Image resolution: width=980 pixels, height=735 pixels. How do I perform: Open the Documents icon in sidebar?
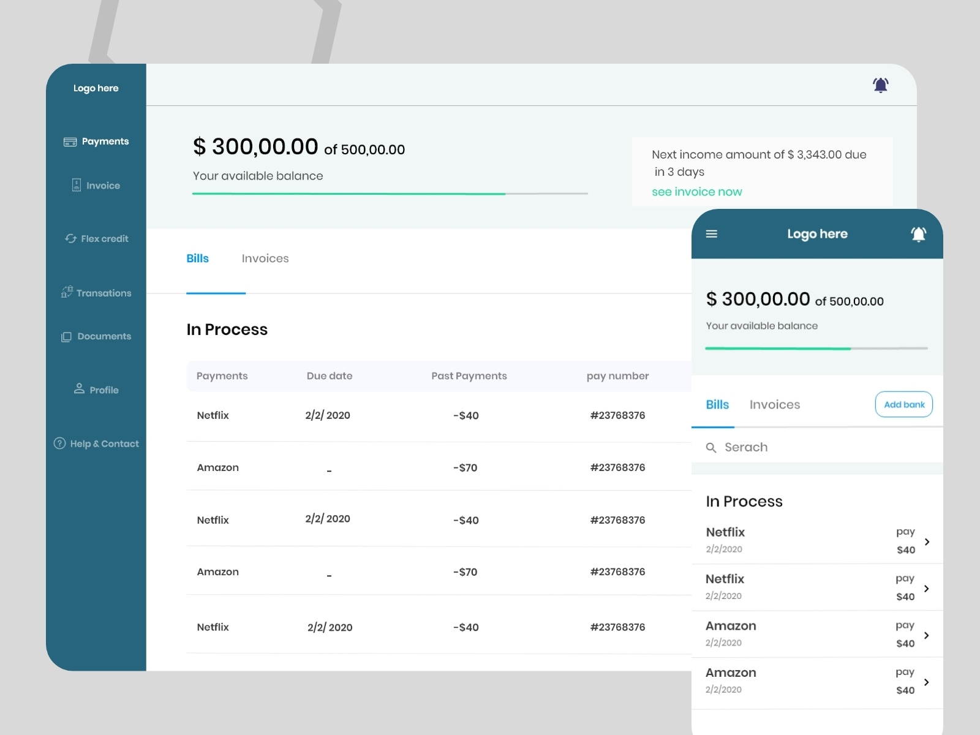(x=66, y=337)
